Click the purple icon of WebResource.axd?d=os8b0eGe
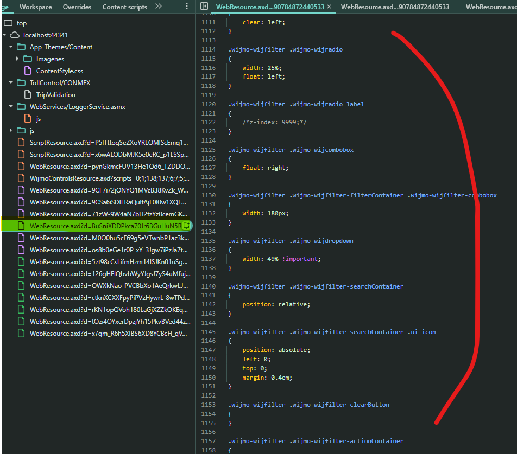The width and height of the screenshot is (517, 454). pyautogui.click(x=21, y=250)
